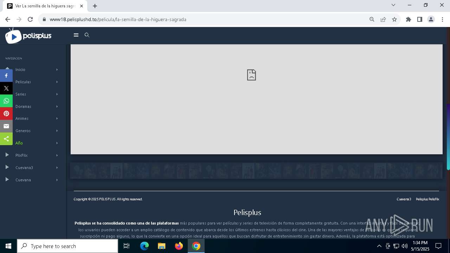The height and width of the screenshot is (253, 450).
Task: Open the tab search dropdown arrow
Action: (393, 5)
